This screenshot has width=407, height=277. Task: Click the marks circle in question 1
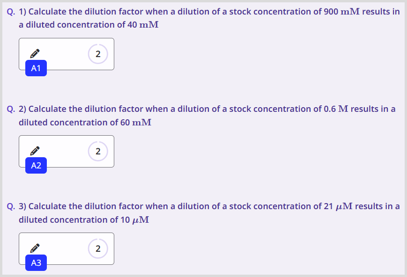pos(98,54)
